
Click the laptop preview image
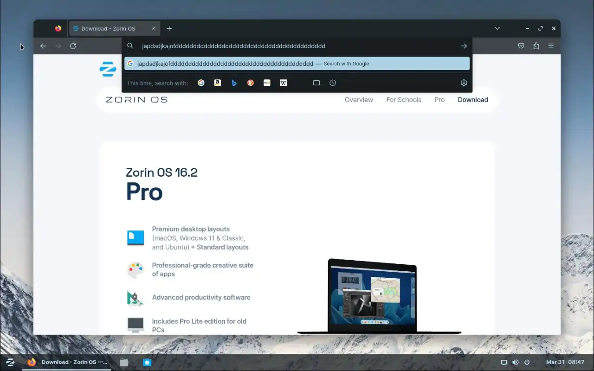379,296
